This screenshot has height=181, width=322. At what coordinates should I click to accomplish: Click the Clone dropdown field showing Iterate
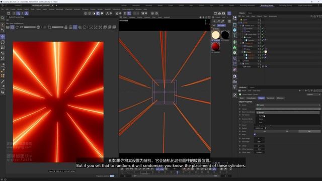click(x=288, y=109)
